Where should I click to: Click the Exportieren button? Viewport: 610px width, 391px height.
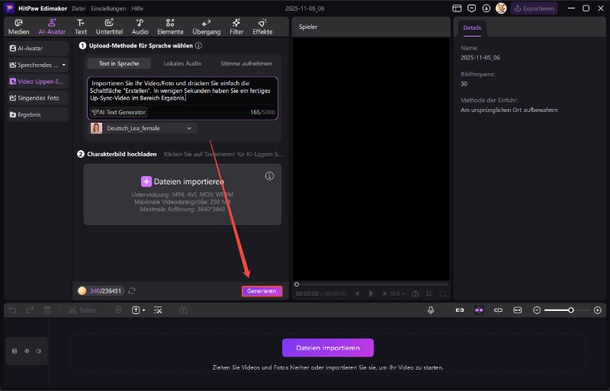(x=534, y=8)
